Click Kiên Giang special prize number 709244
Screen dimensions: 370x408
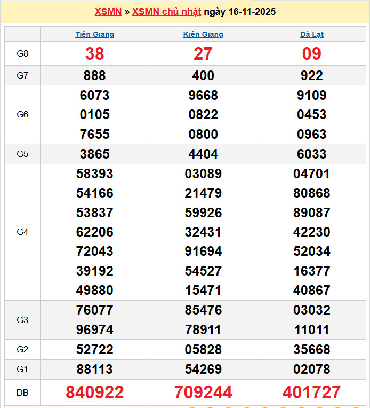(203, 393)
